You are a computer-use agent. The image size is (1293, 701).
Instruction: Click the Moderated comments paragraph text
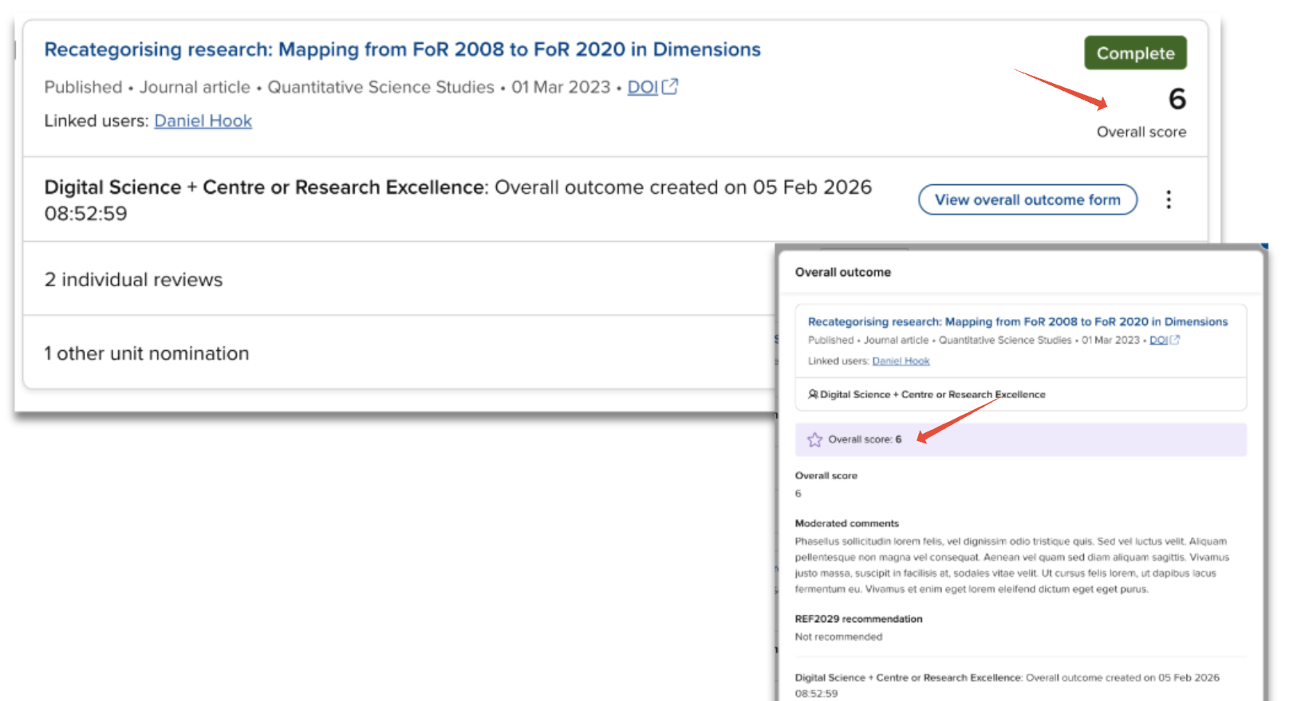1011,565
